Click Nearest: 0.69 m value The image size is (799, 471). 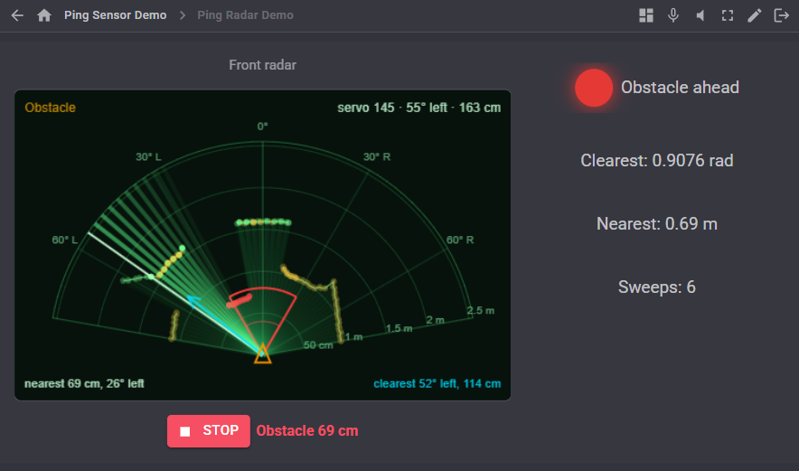tap(657, 224)
